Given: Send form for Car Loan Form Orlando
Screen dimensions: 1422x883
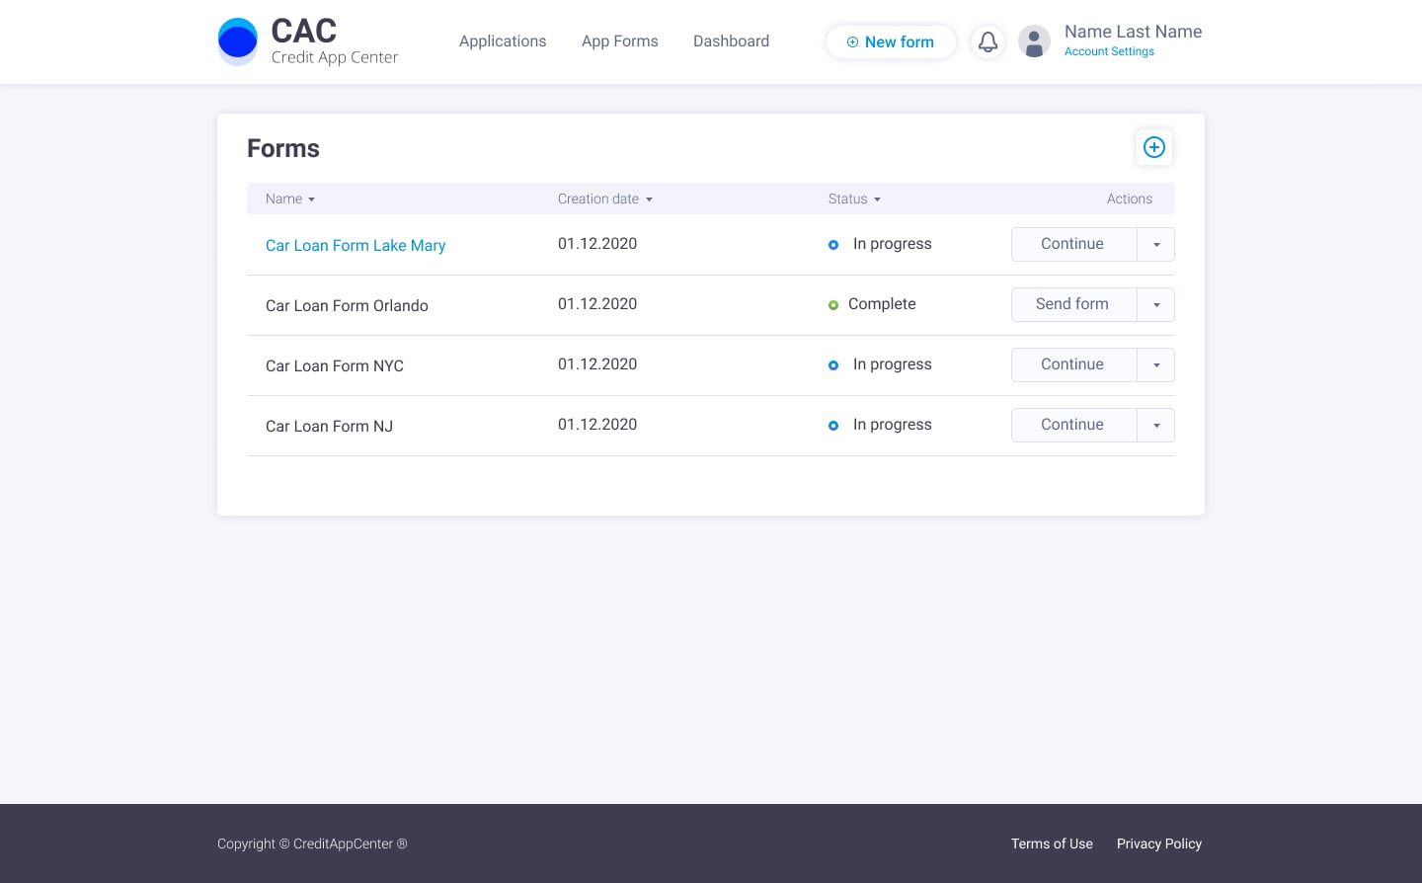Looking at the screenshot, I should pos(1073,304).
